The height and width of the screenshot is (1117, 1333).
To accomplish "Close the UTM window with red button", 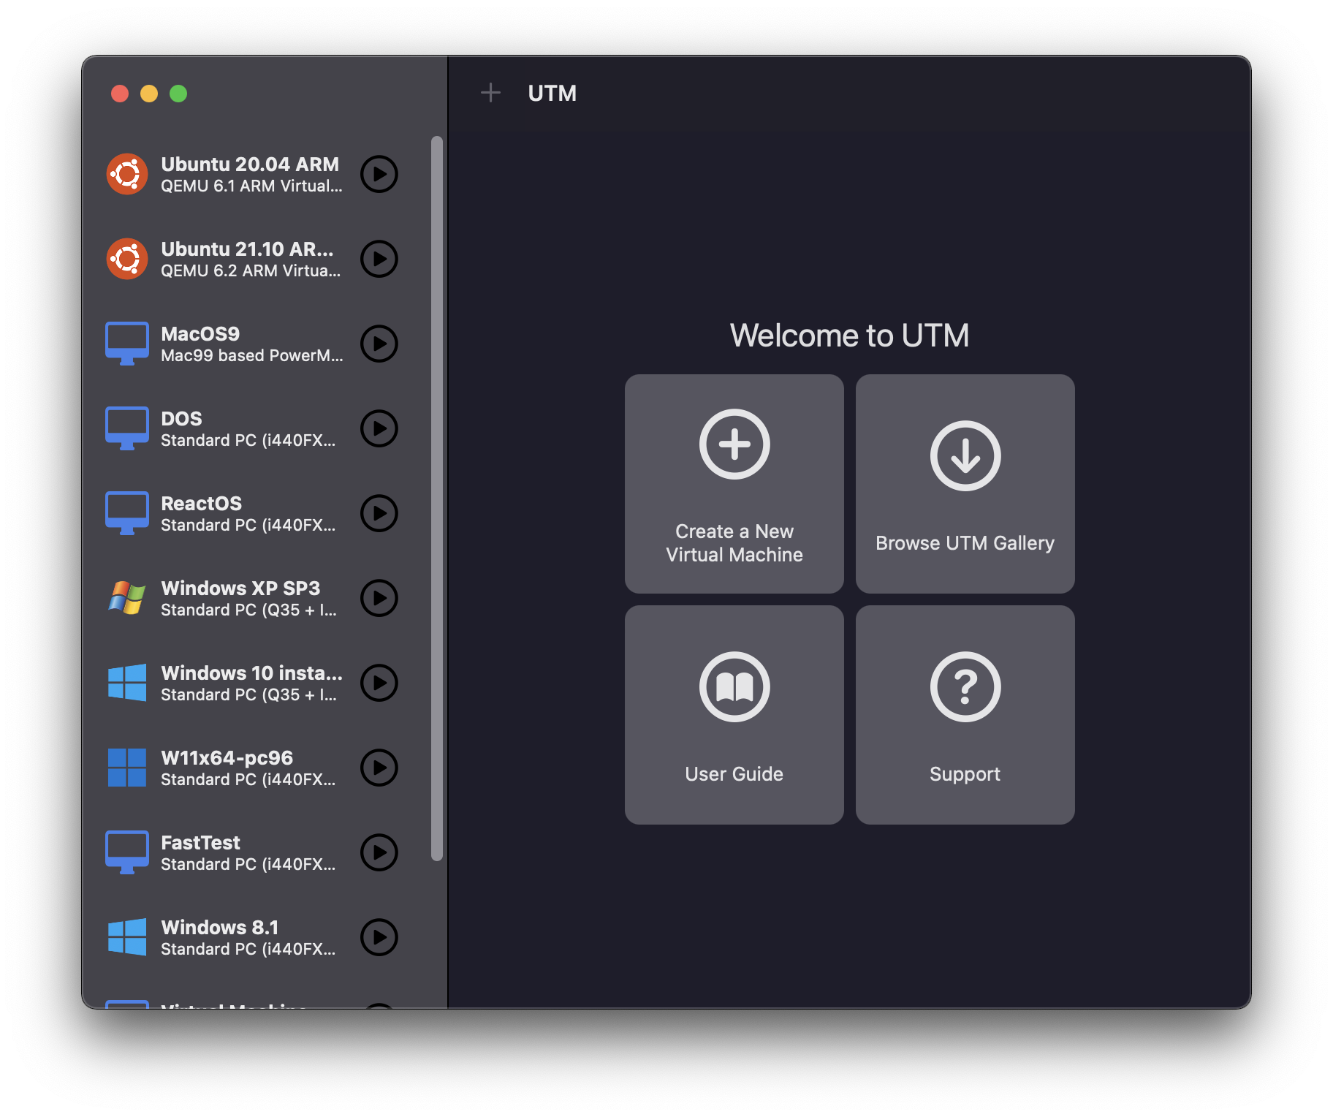I will [x=120, y=94].
